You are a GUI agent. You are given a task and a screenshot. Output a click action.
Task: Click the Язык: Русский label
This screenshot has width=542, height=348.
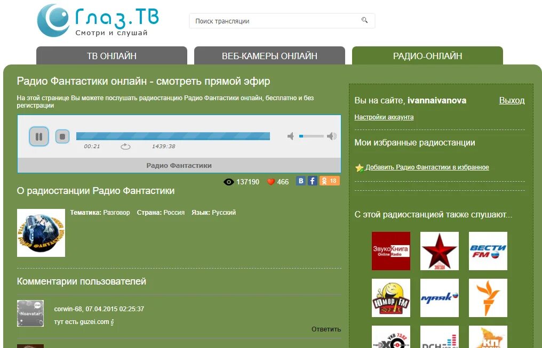point(213,212)
